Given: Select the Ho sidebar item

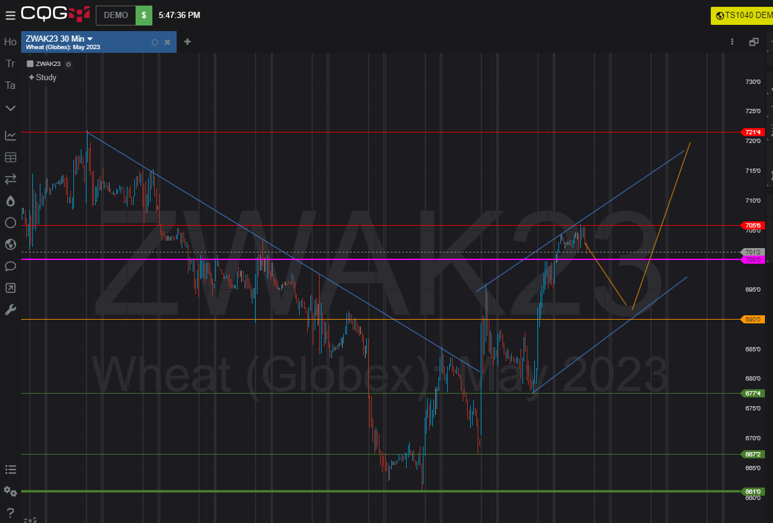Looking at the screenshot, I should point(11,42).
